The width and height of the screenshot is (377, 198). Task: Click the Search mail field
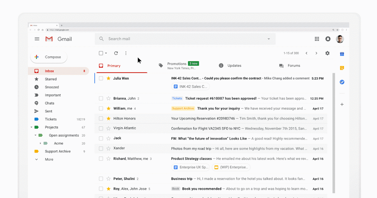coord(185,39)
